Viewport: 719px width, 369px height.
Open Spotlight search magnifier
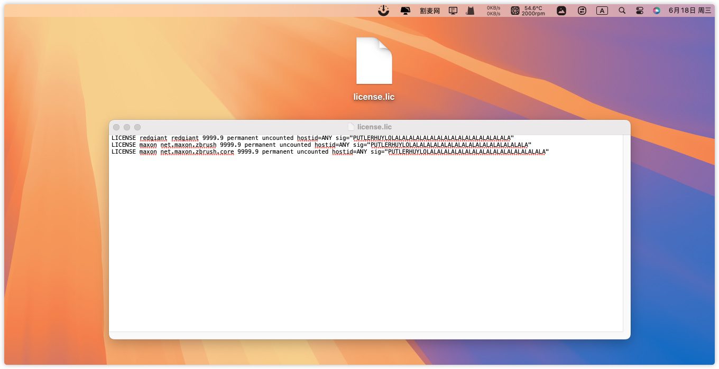coord(622,11)
